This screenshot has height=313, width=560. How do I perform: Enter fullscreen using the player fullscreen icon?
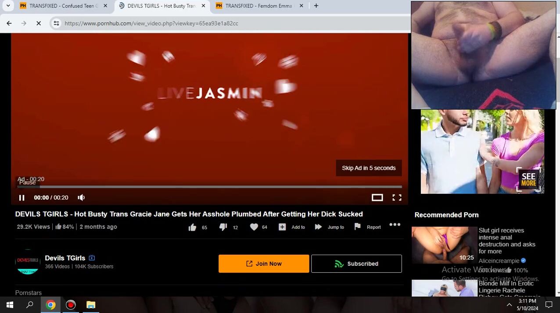[397, 198]
